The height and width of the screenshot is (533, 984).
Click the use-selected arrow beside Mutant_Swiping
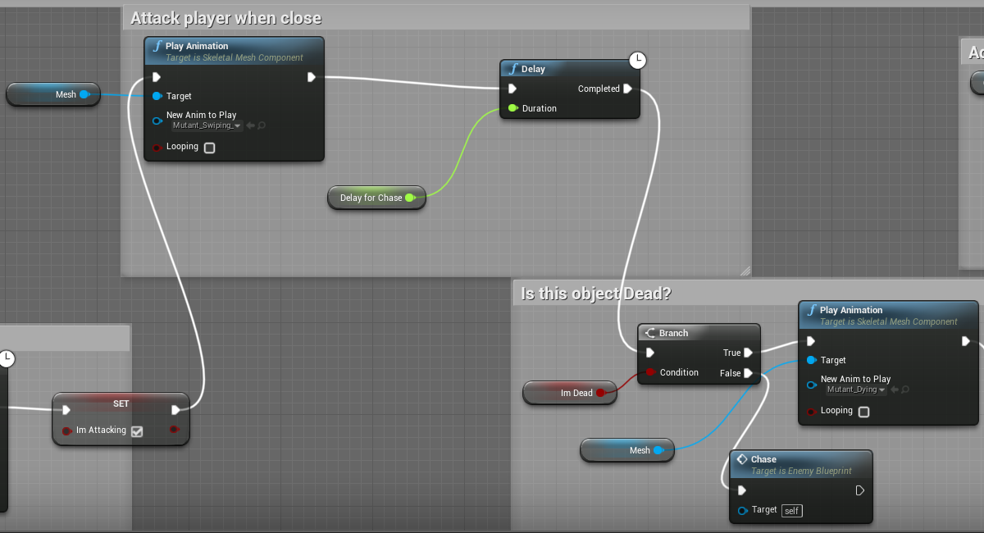click(x=251, y=125)
